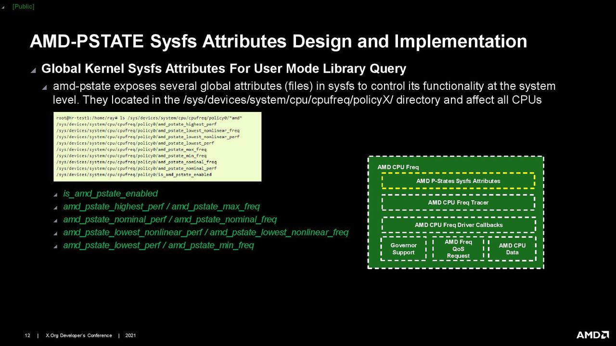
Task: Click the paragraph starting amd-pstate exposes several
Action: (304, 93)
